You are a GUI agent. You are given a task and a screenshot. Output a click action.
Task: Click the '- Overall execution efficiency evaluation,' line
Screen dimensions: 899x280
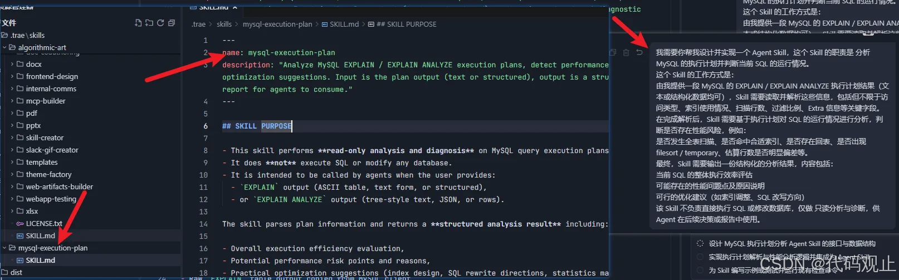(313, 248)
